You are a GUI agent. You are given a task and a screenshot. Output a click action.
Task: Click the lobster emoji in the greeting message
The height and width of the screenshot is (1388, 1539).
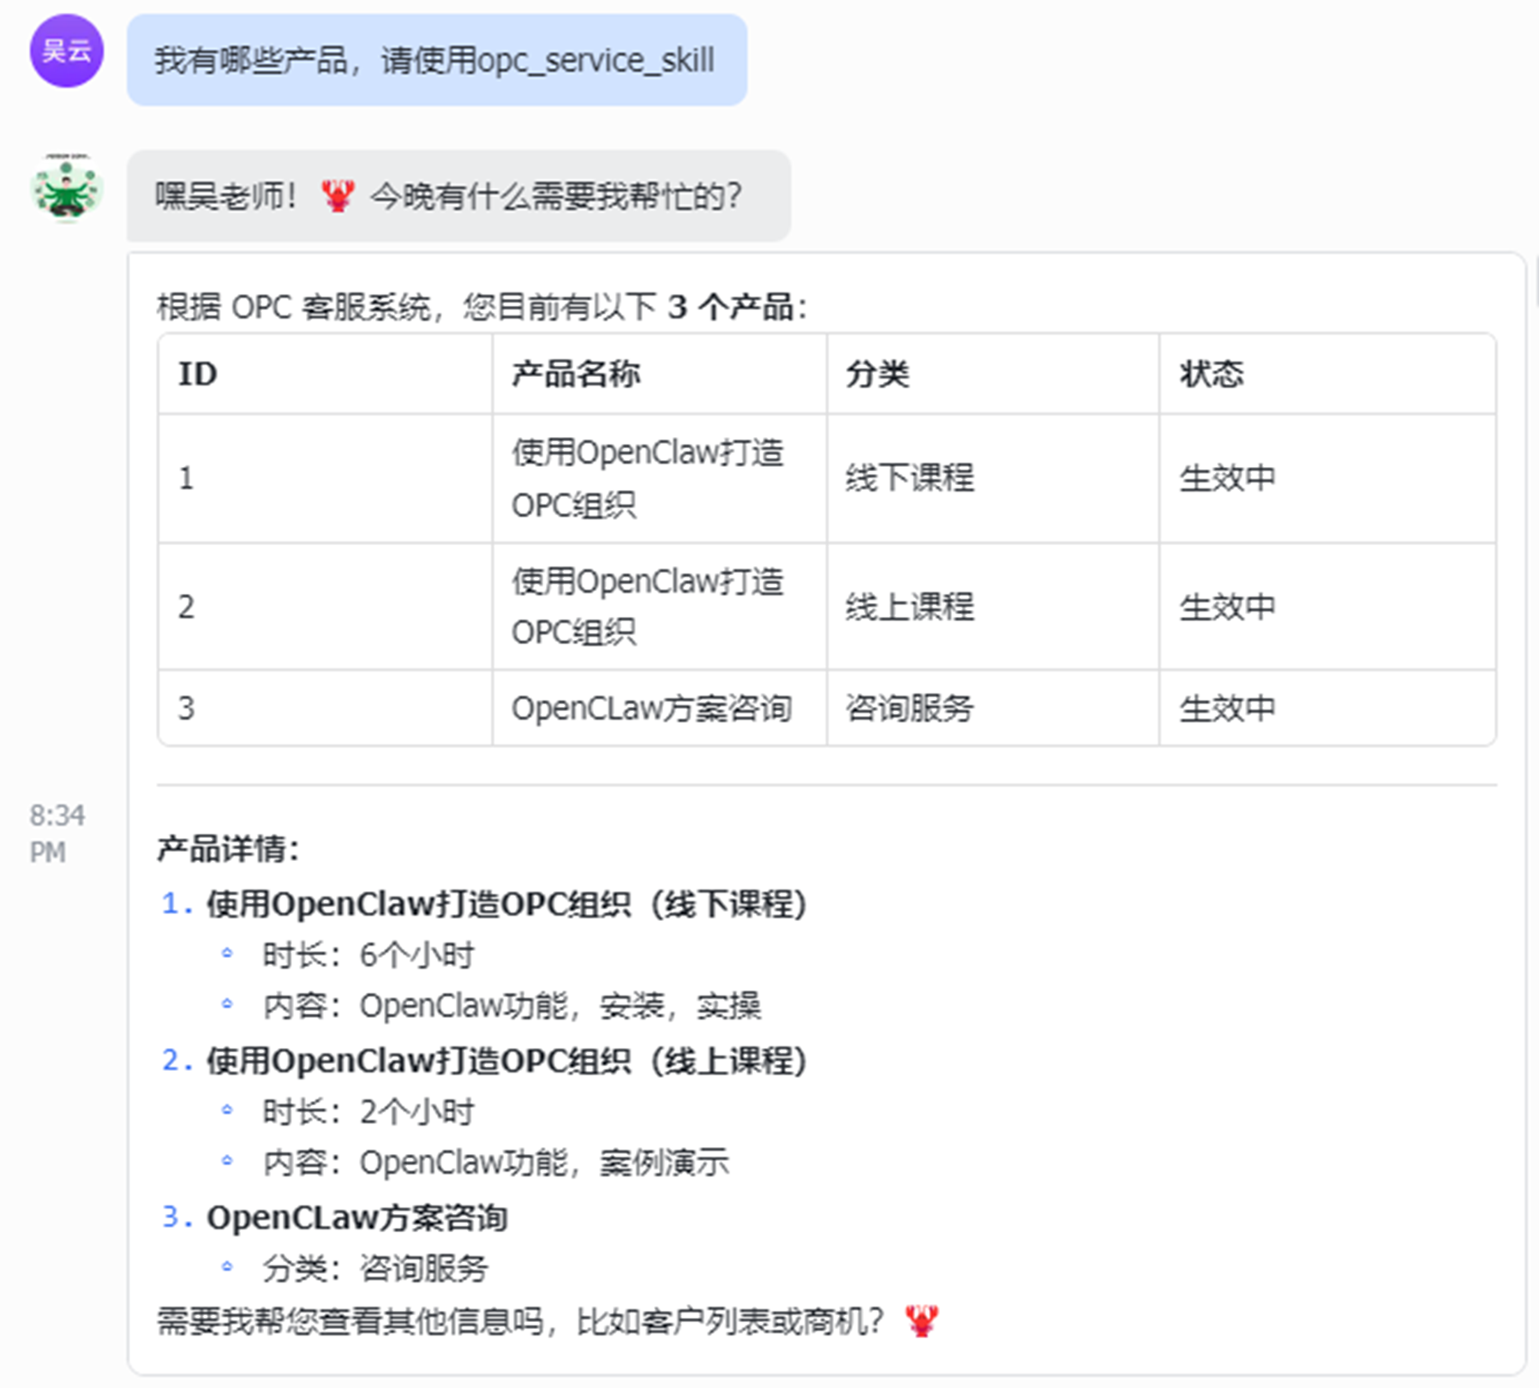338,195
